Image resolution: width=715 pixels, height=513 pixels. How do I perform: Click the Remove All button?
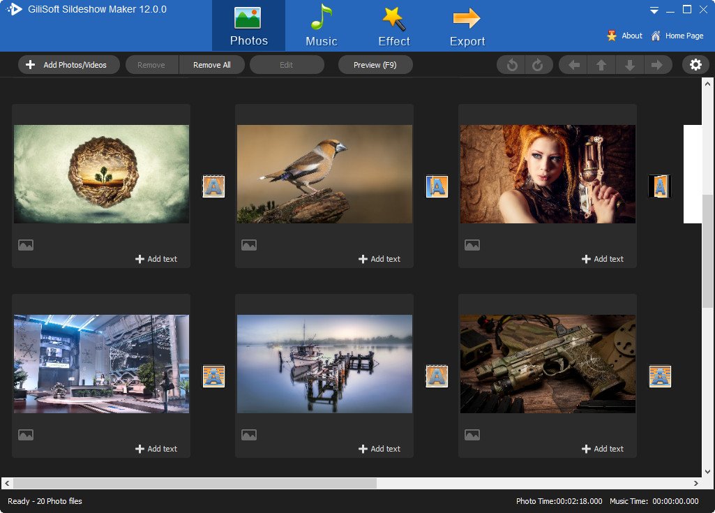tap(211, 65)
